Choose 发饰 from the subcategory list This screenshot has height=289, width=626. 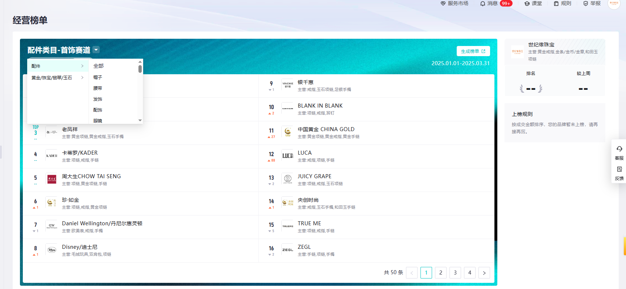98,99
